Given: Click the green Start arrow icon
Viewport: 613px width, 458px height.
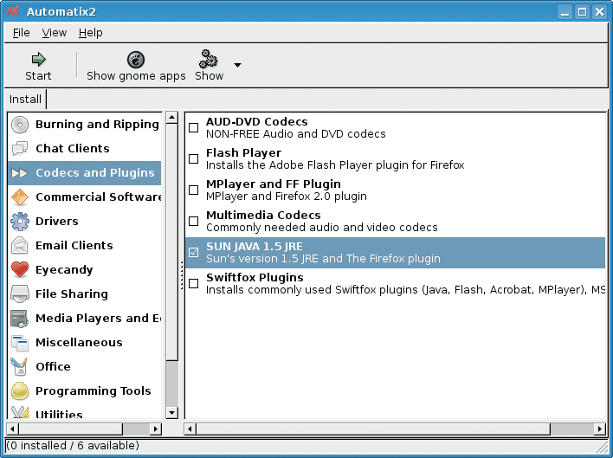Looking at the screenshot, I should click(x=38, y=60).
